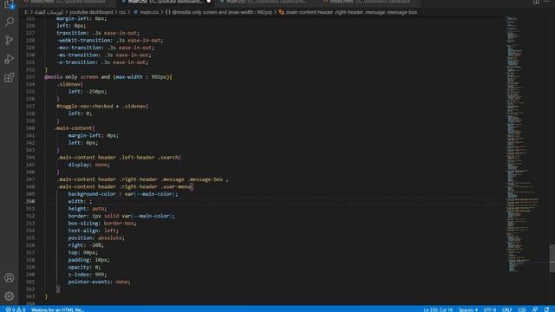The image size is (555, 312).
Task: Click the 'right: -20%;' line
Action: (x=86, y=245)
